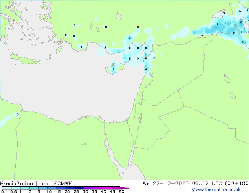Click the '(00+180' forecast offset text
Image resolution: width=249 pixels, height=193 pixels.
(x=237, y=184)
